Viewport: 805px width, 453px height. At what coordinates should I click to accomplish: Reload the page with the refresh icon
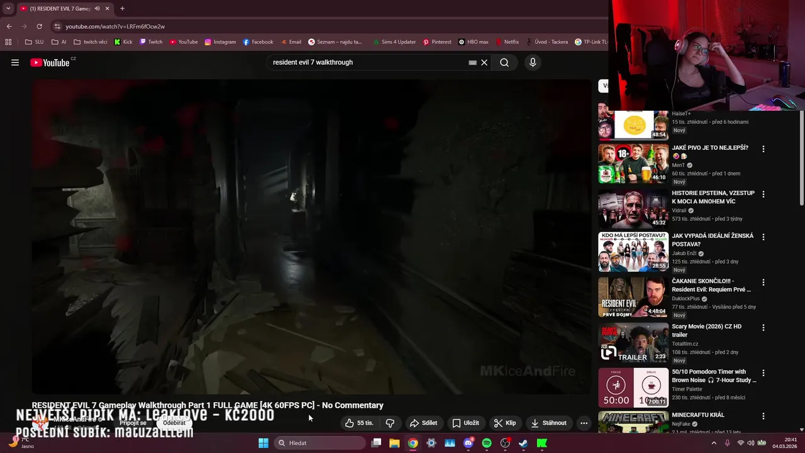(39, 26)
